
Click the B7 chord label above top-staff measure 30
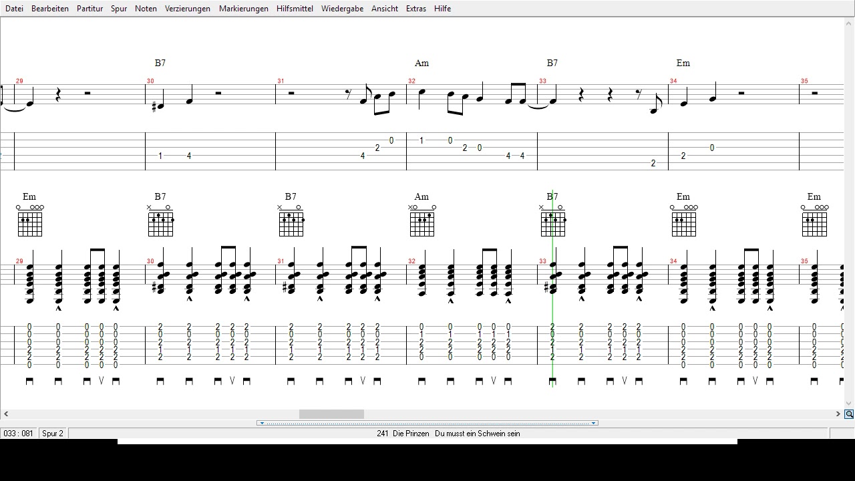click(x=160, y=63)
